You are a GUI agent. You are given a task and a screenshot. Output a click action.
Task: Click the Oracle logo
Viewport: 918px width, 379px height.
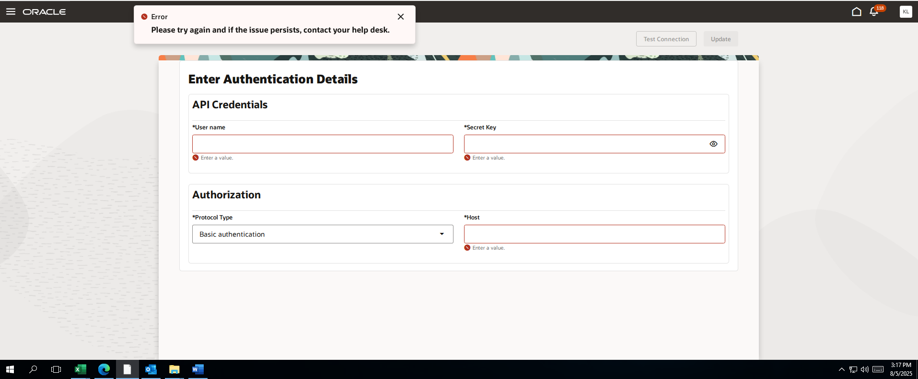44,12
